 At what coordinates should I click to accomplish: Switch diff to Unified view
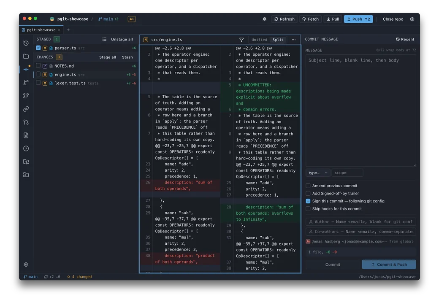coord(259,40)
